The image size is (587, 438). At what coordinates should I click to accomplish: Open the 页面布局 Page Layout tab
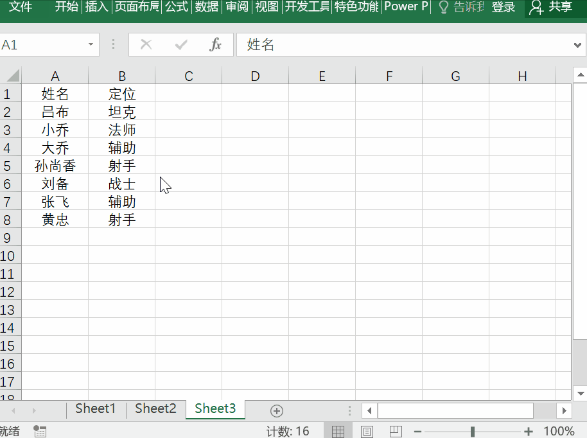[137, 6]
